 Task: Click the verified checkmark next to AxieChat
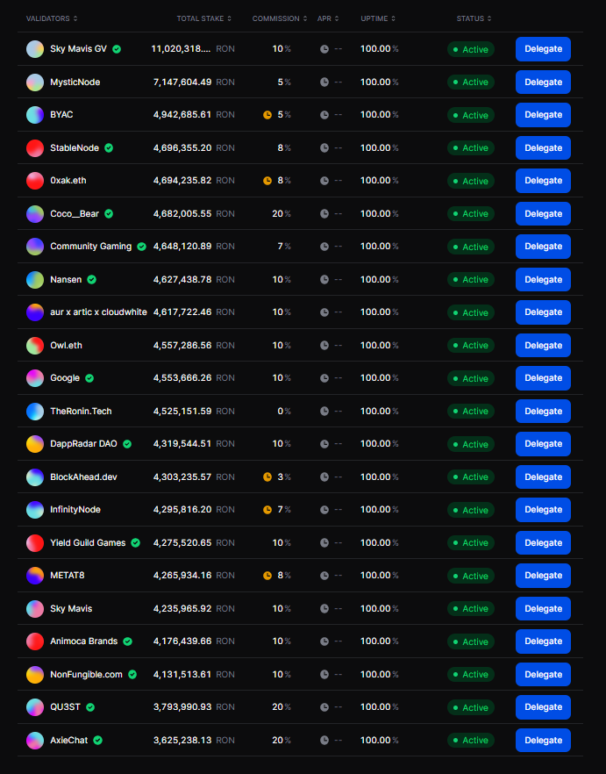point(97,740)
